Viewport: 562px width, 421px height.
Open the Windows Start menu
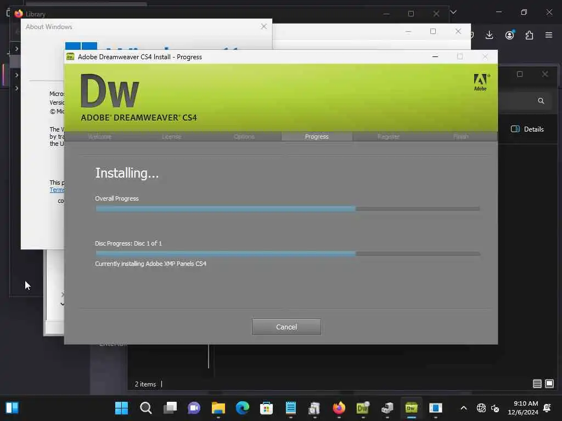[x=121, y=408]
